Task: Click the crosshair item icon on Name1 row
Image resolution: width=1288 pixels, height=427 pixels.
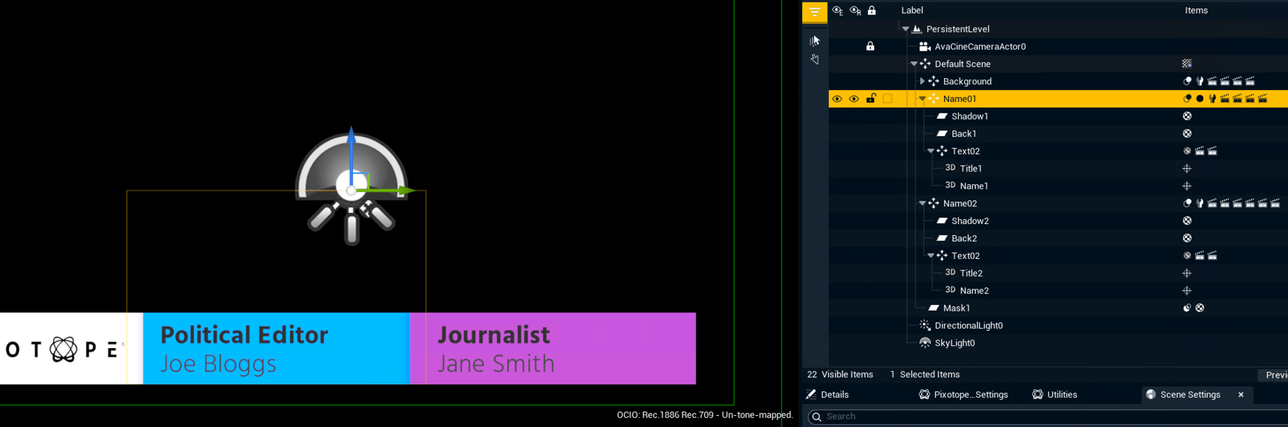Action: 1187,186
